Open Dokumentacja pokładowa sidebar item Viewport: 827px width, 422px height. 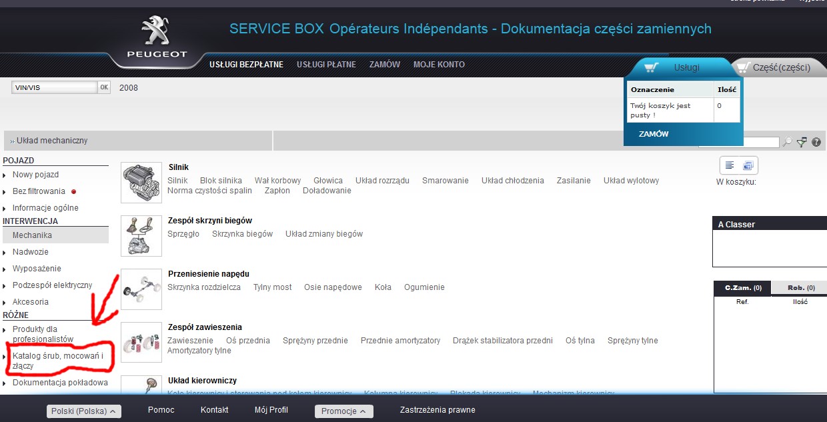(60, 383)
